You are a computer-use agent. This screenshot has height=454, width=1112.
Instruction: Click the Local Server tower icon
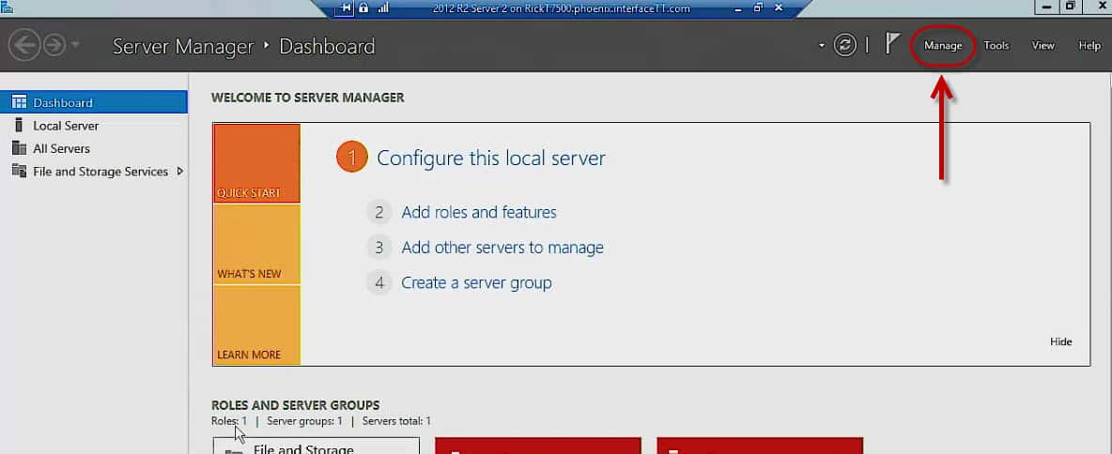[x=19, y=126]
